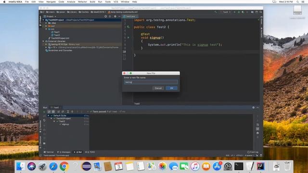Screen dimensions: 308x173
Task: Click the green Run button in toolbar
Action: coord(234,12)
